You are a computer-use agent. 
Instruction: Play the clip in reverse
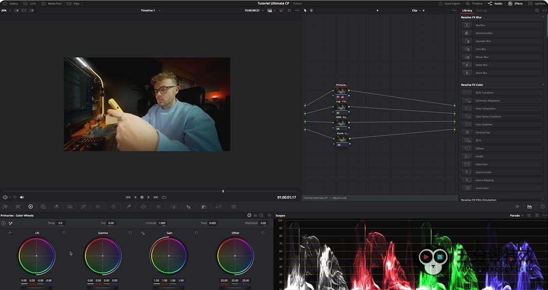tap(135, 197)
